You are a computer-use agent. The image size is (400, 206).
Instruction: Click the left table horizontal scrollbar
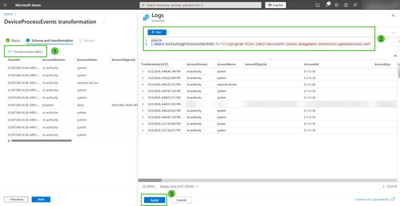pos(41,140)
